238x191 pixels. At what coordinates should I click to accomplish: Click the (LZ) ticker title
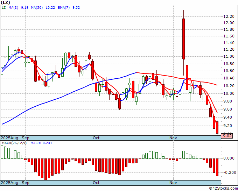pyautogui.click(x=5, y=2)
